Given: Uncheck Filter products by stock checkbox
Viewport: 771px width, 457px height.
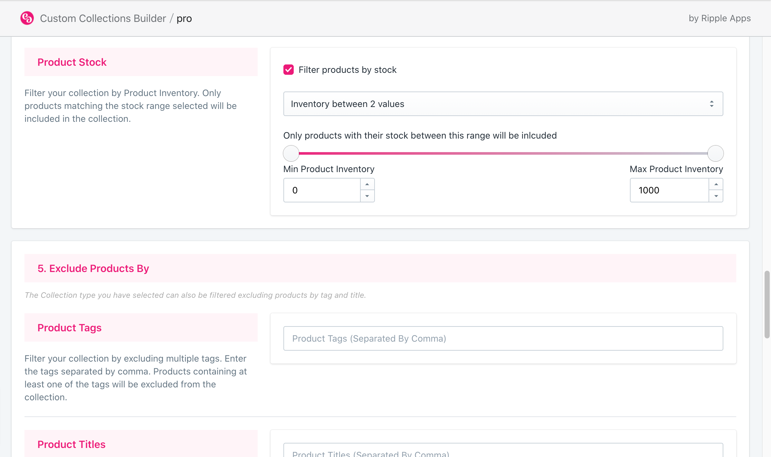Looking at the screenshot, I should pyautogui.click(x=289, y=70).
